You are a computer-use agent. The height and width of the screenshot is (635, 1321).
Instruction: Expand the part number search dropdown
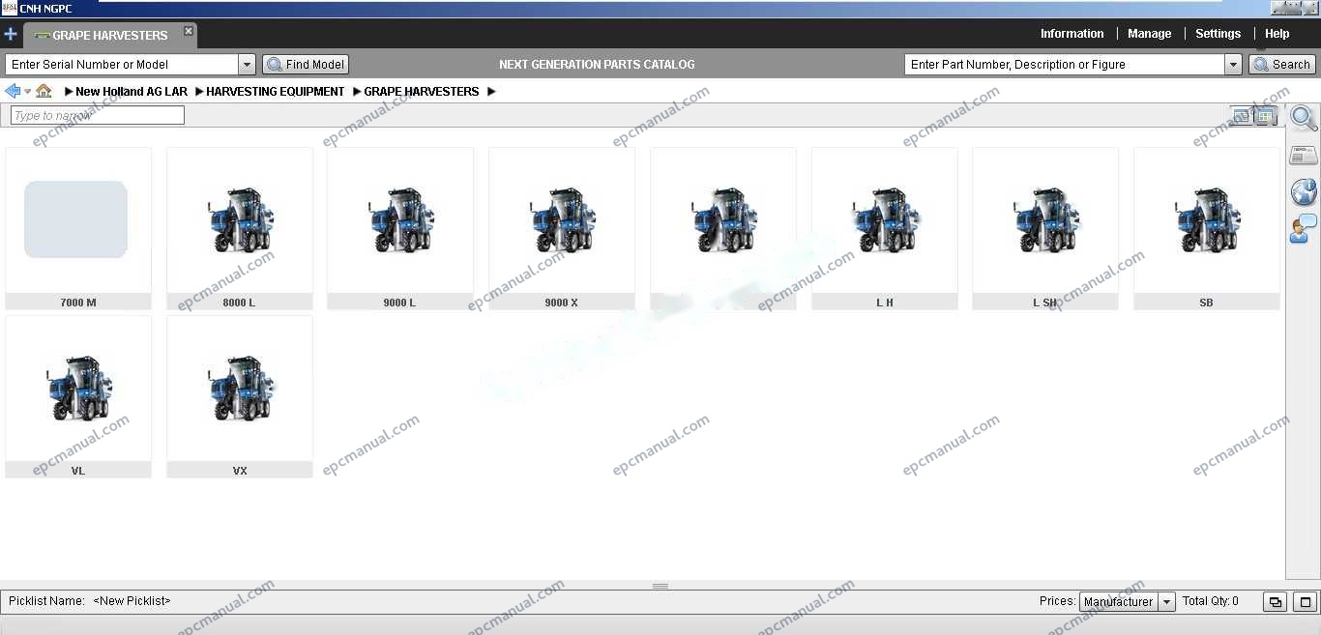click(1233, 64)
